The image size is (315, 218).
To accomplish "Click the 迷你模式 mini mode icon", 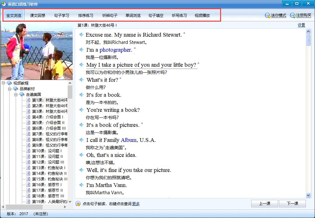I will click(268, 15).
